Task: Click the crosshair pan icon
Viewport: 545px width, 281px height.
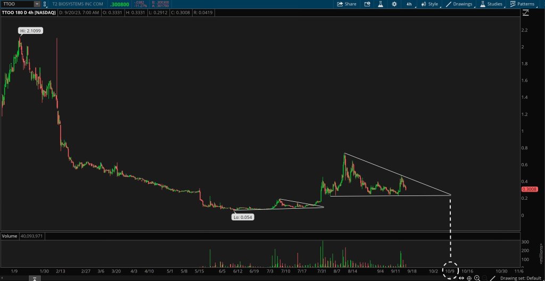Action: click(469, 278)
